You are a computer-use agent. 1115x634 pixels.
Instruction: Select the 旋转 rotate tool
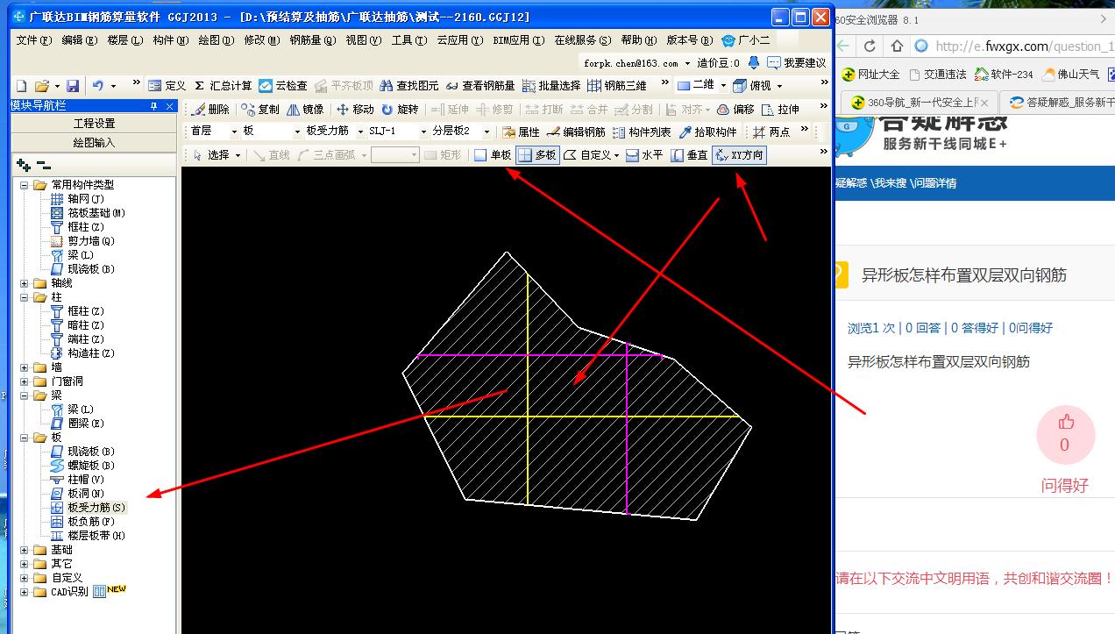400,110
